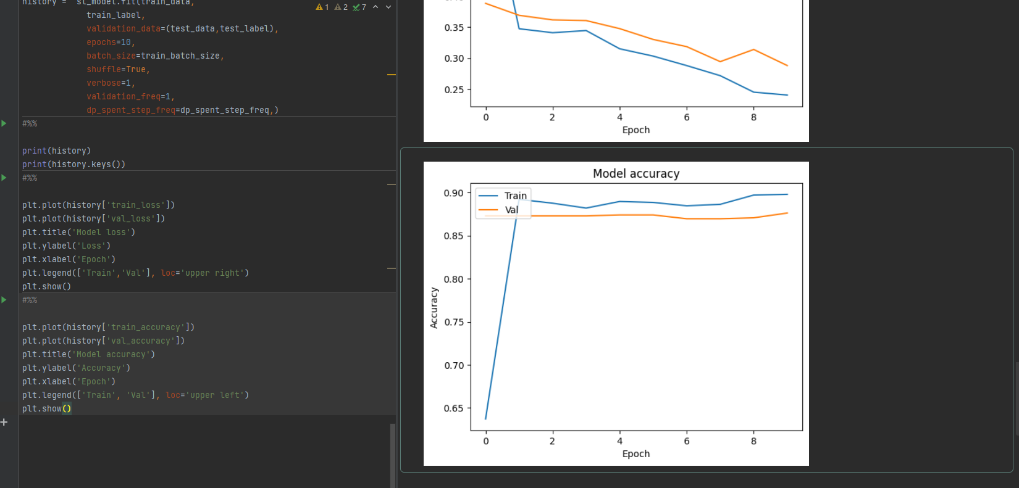Click the line plt.plot(history['train_accuracy'])
This screenshot has height=488, width=1019.
[109, 327]
